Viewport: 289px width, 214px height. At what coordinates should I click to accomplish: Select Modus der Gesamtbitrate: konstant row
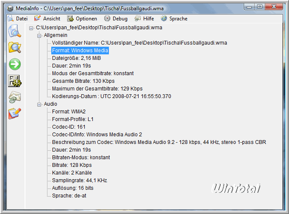point(93,73)
